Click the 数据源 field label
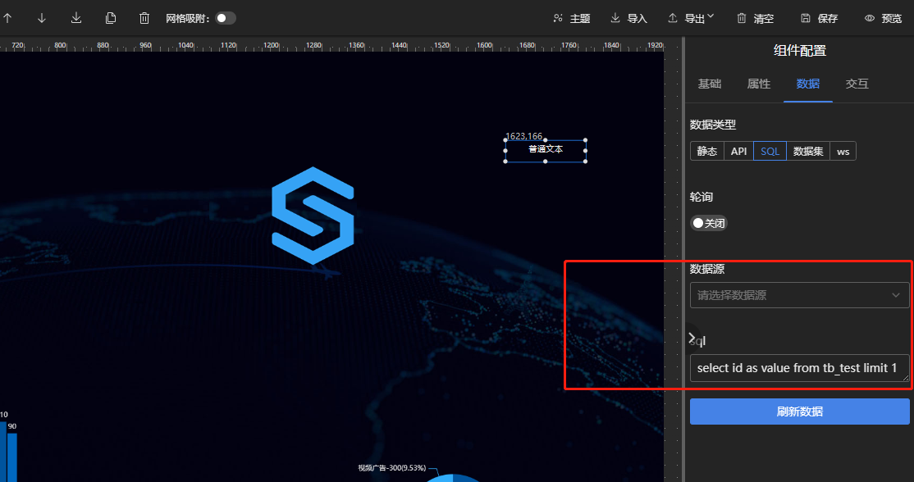This screenshot has height=482, width=914. [x=707, y=269]
